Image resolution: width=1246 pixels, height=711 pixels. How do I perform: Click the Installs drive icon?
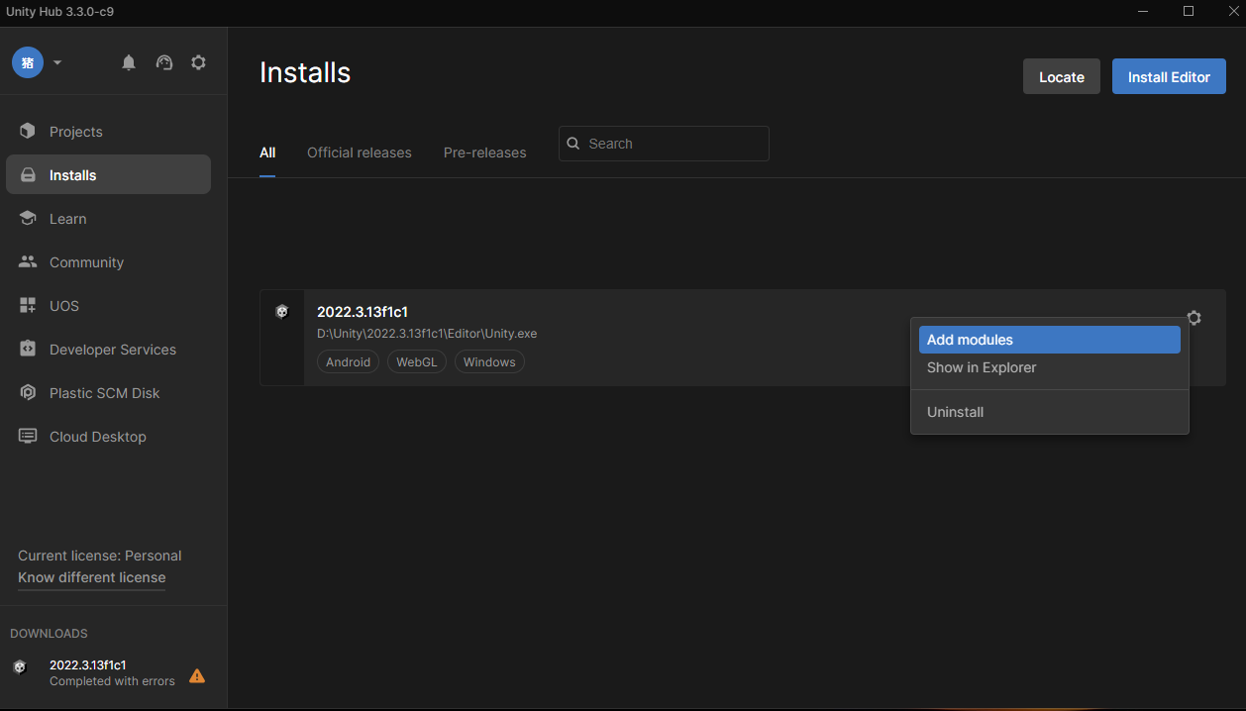click(28, 175)
